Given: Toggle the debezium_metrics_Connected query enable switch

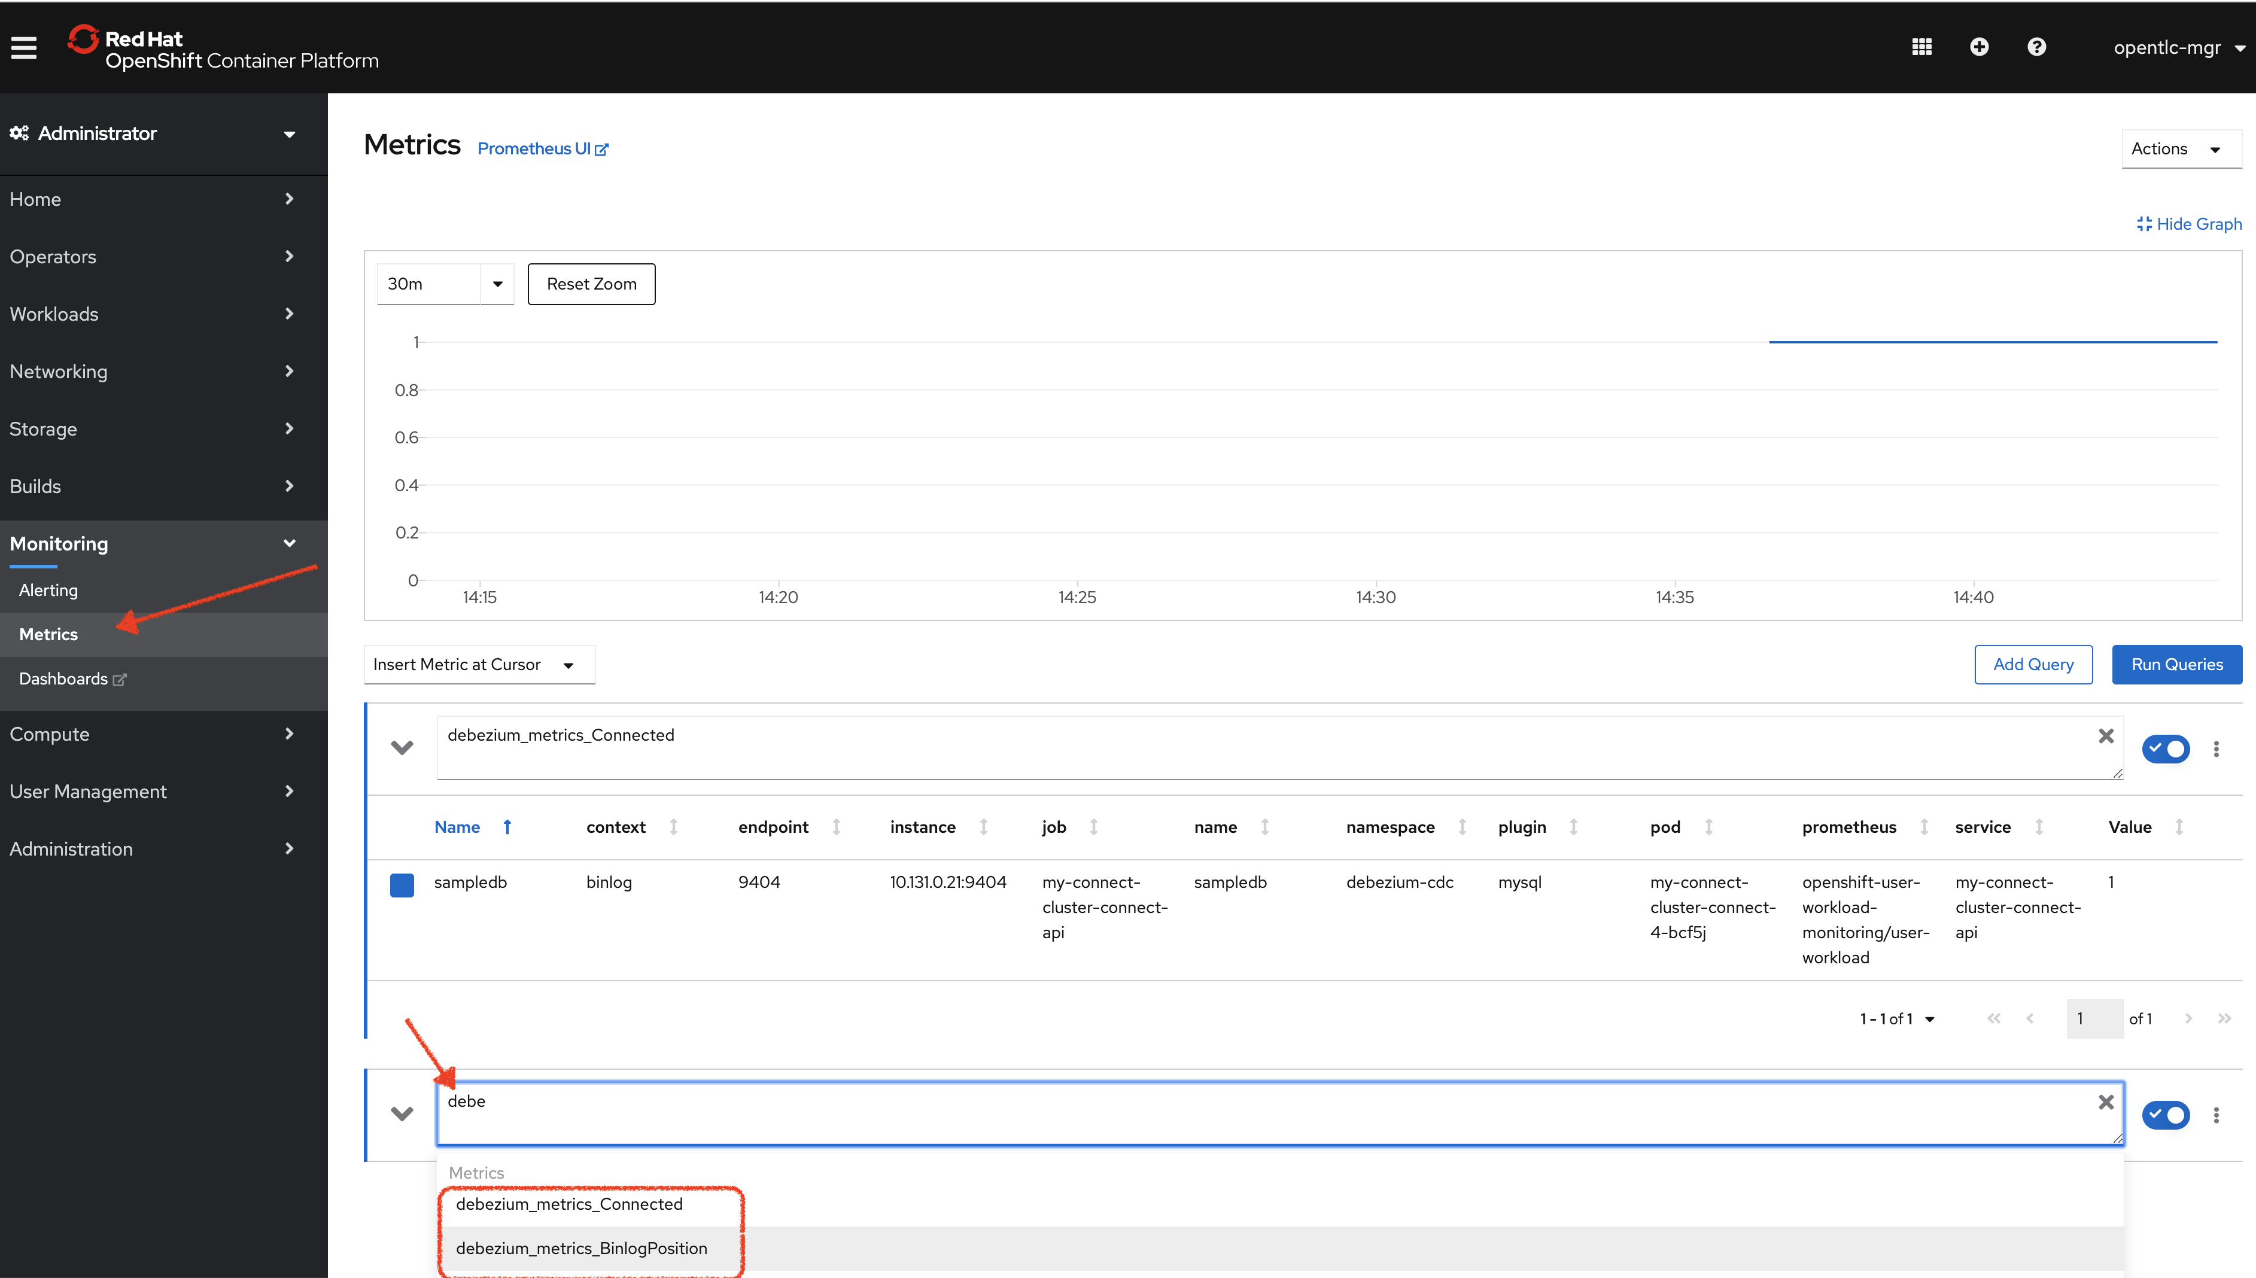Looking at the screenshot, I should (2166, 750).
